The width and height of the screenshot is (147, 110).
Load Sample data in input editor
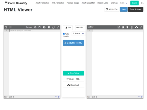point(29,27)
